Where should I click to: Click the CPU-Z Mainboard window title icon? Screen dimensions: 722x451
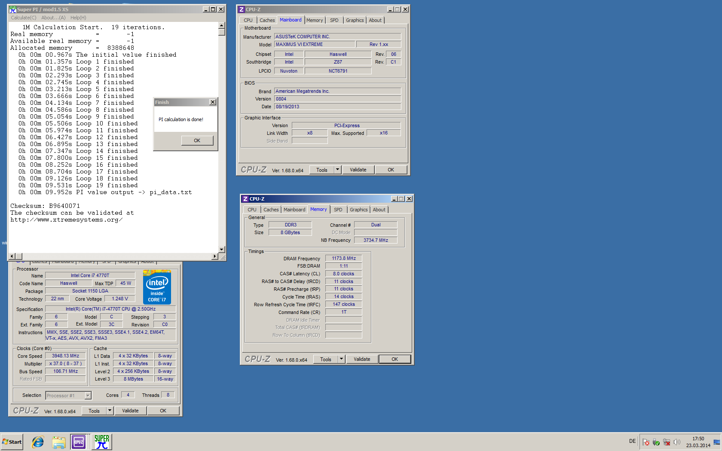242,9
